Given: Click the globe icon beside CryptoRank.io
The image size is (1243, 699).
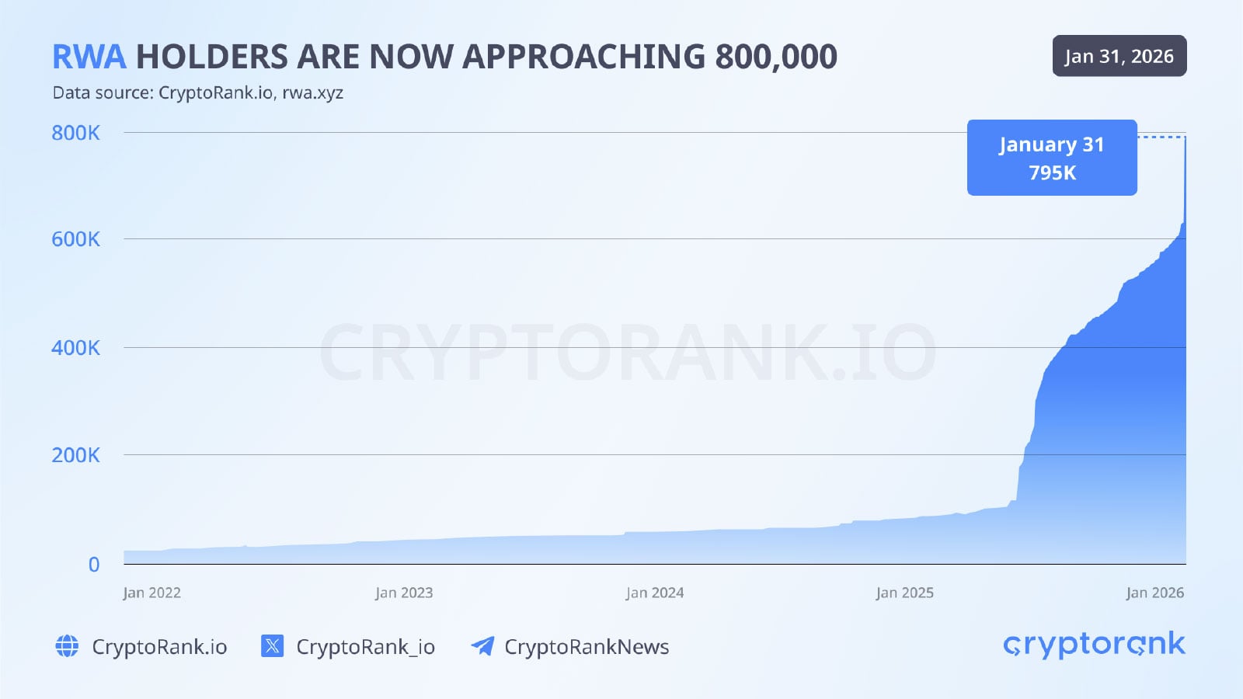Looking at the screenshot, I should [67, 646].
